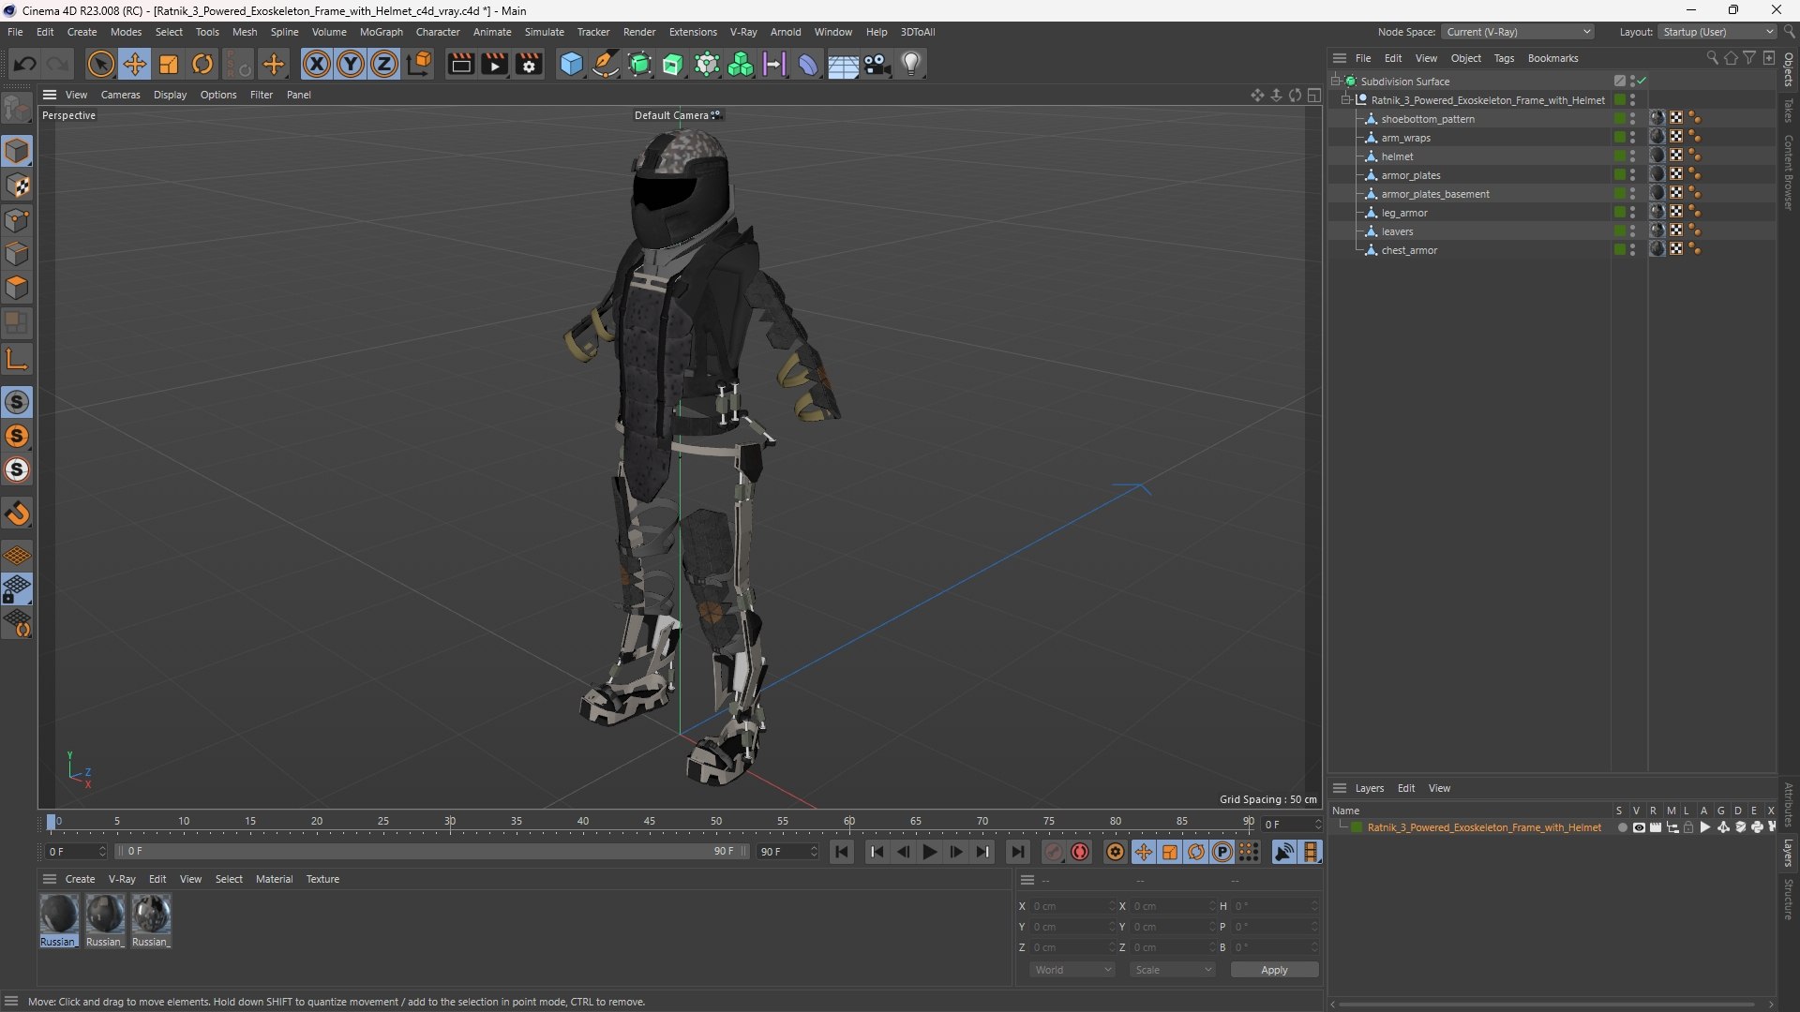Viewport: 1800px width, 1012px height.
Task: Toggle X-axis lock
Action: [317, 64]
